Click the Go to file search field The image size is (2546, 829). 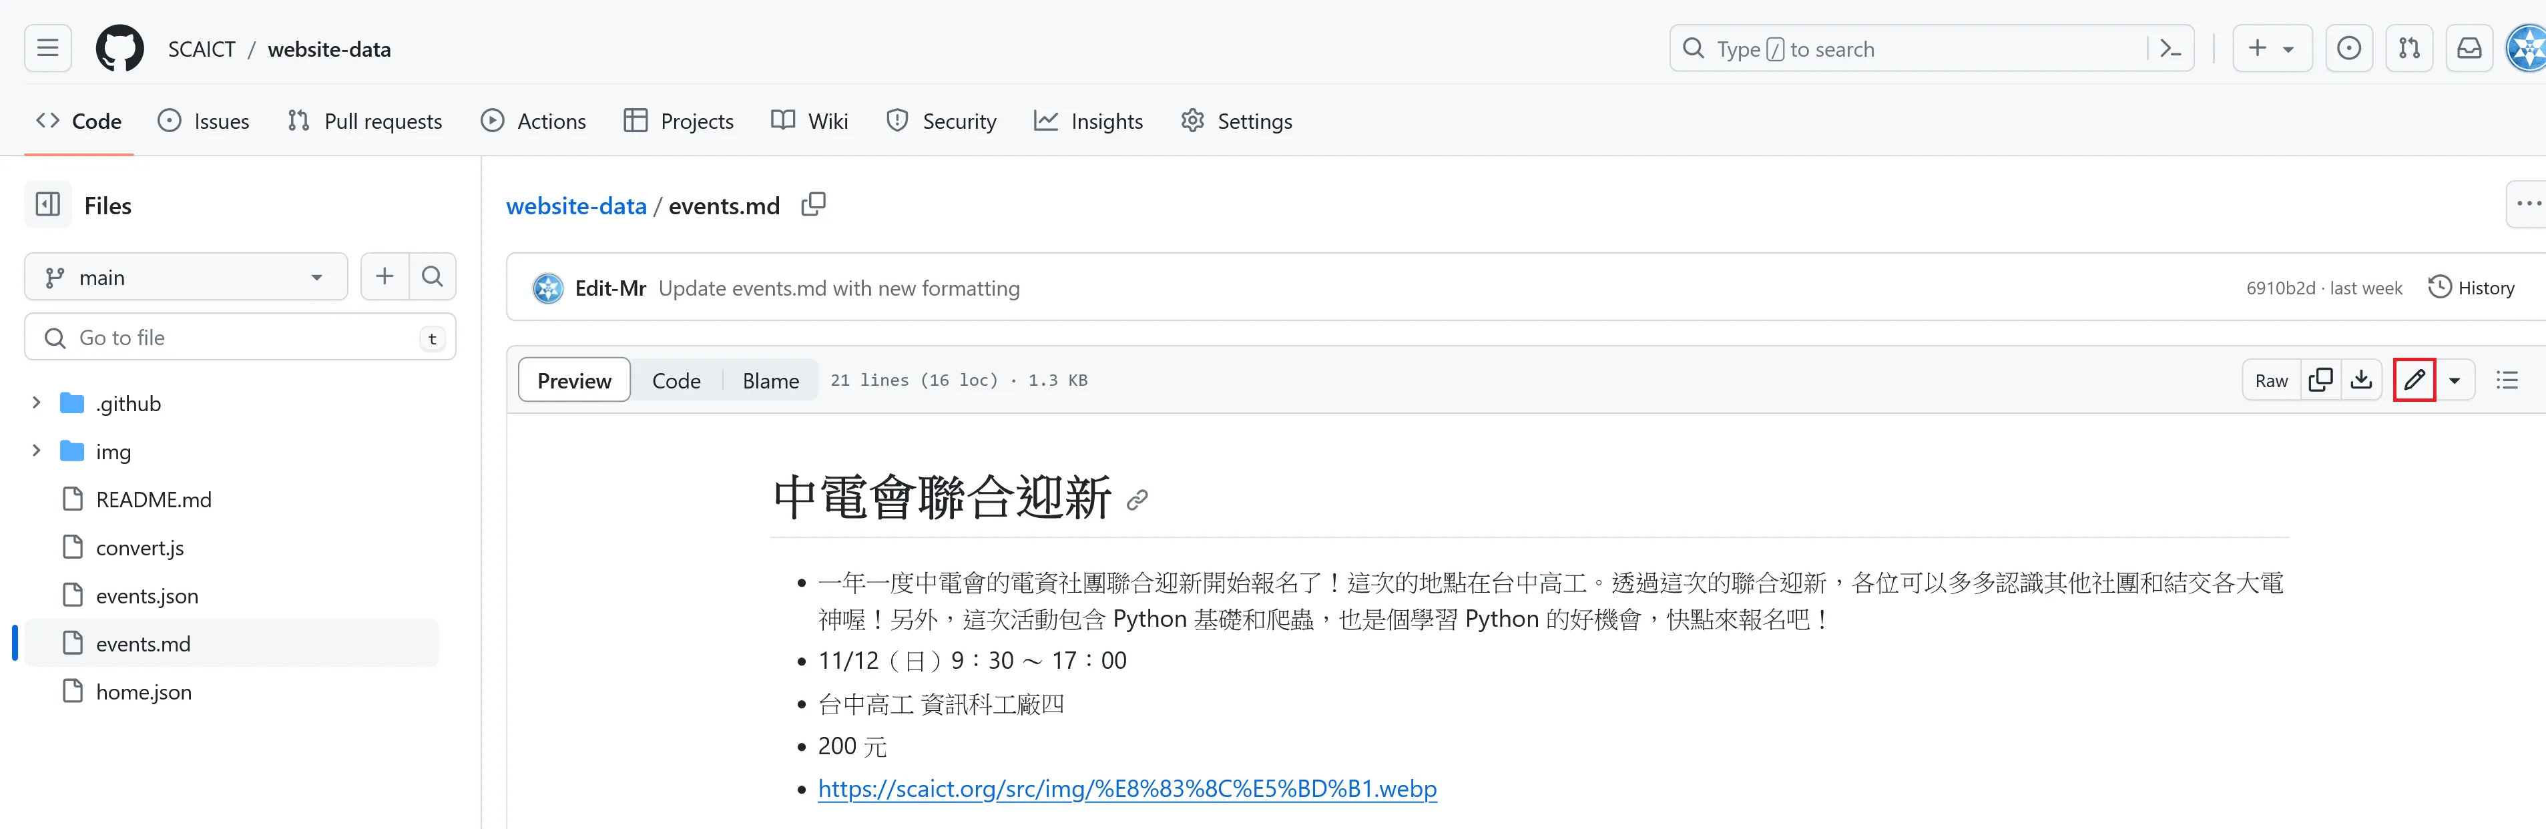[237, 338]
